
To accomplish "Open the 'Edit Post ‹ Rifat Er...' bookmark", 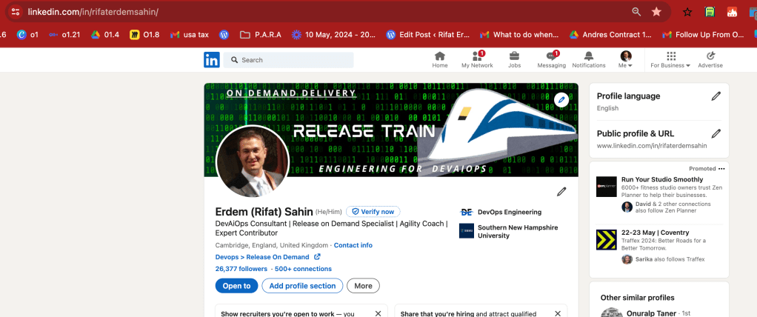I will pyautogui.click(x=427, y=35).
